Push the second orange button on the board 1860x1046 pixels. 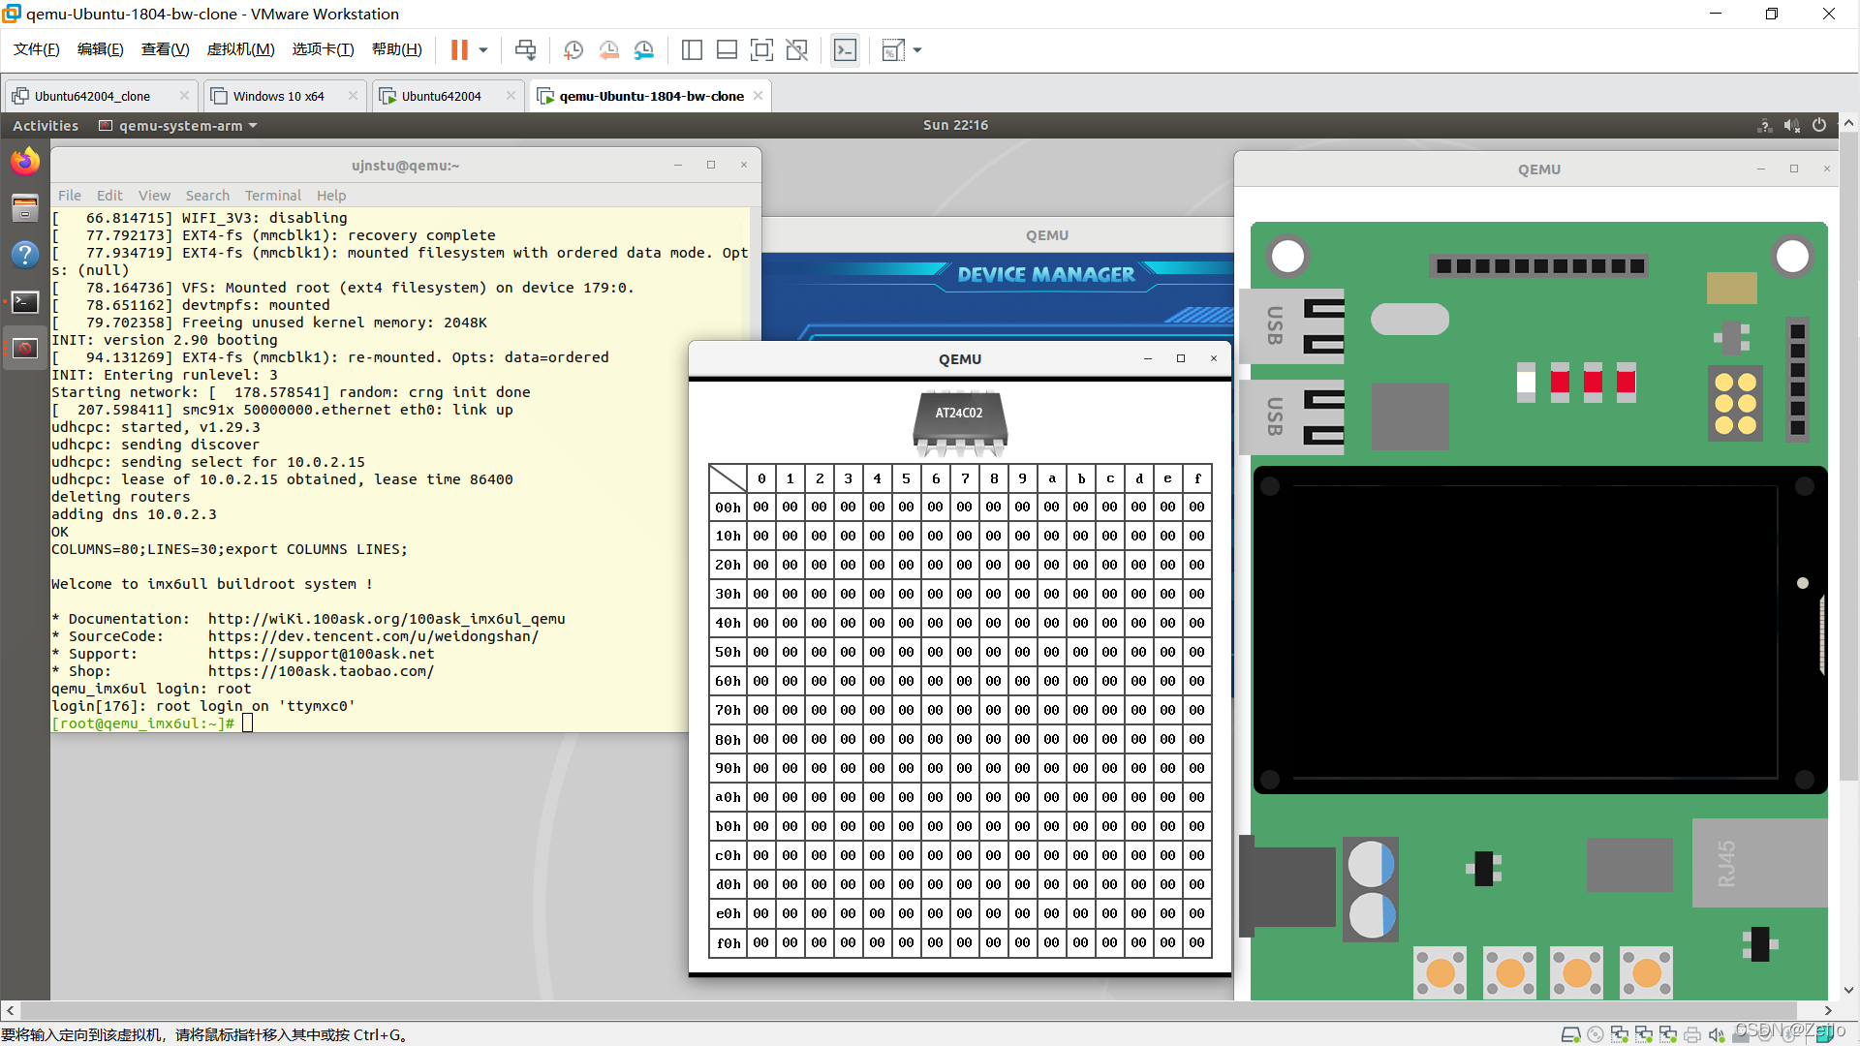[x=1509, y=971]
